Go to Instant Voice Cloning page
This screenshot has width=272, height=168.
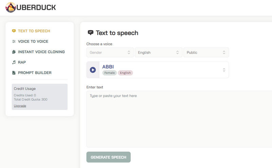pyautogui.click(x=41, y=52)
